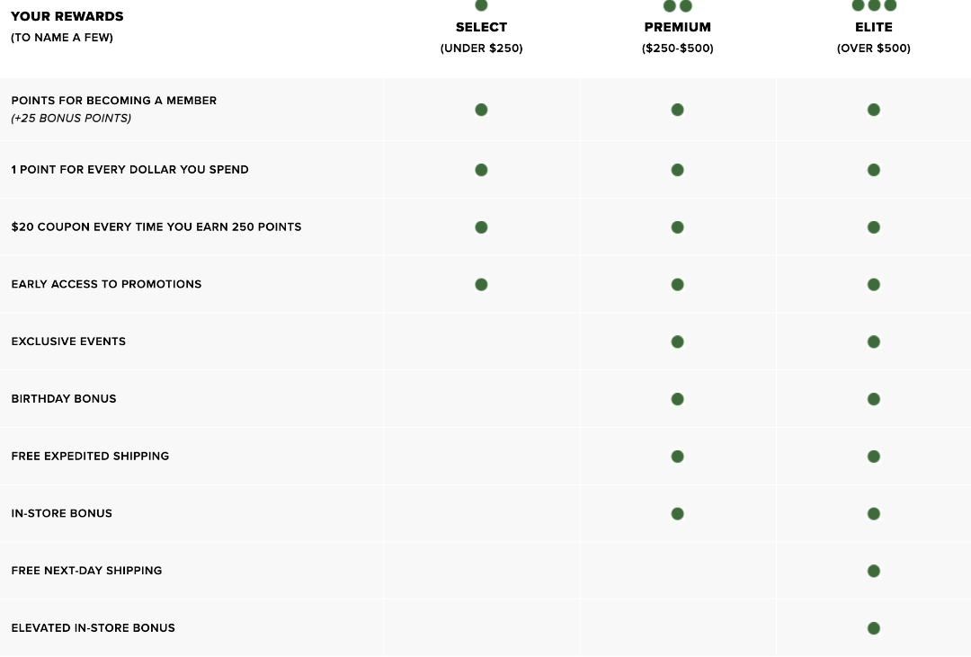971x657 pixels.
Task: Select the ELITE tier column header
Action: (874, 27)
